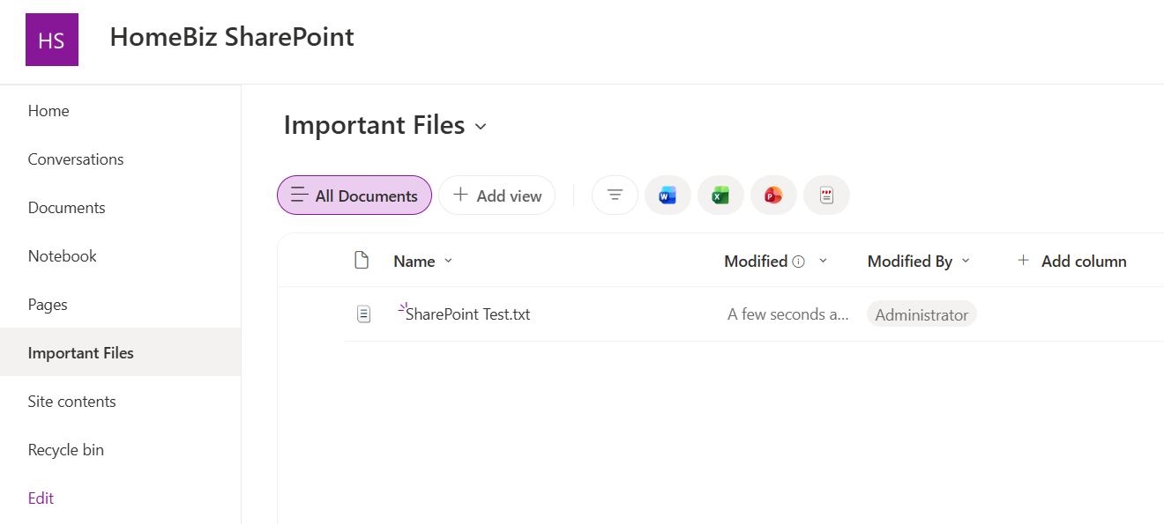Image resolution: width=1164 pixels, height=524 pixels.
Task: Filter library by PDF files
Action: pos(826,196)
